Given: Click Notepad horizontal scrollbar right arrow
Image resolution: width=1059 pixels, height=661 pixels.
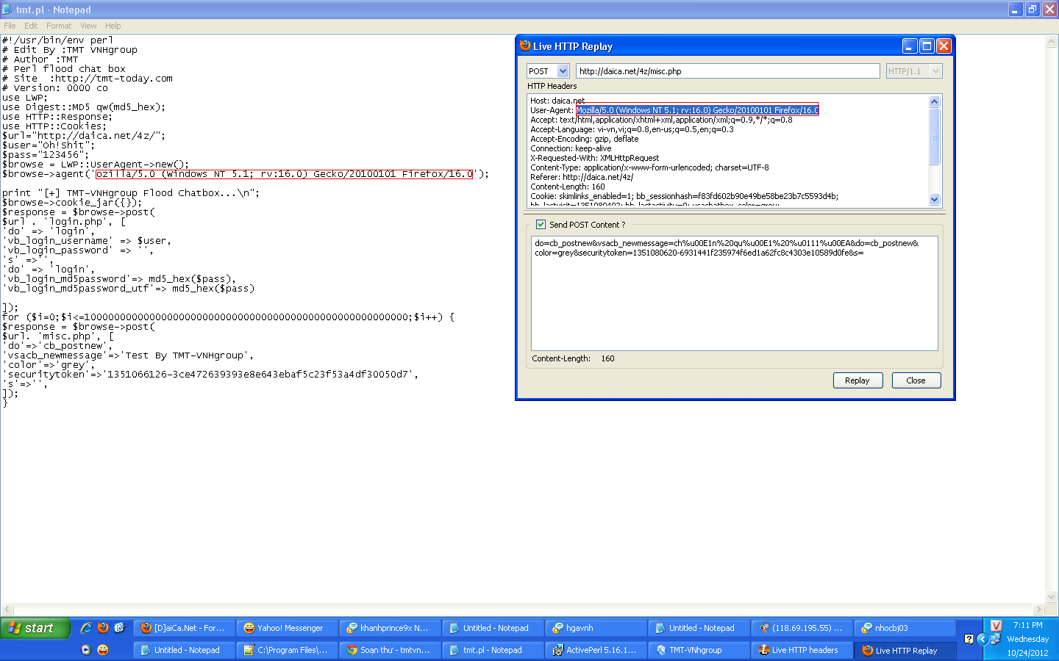Looking at the screenshot, I should tap(1038, 609).
